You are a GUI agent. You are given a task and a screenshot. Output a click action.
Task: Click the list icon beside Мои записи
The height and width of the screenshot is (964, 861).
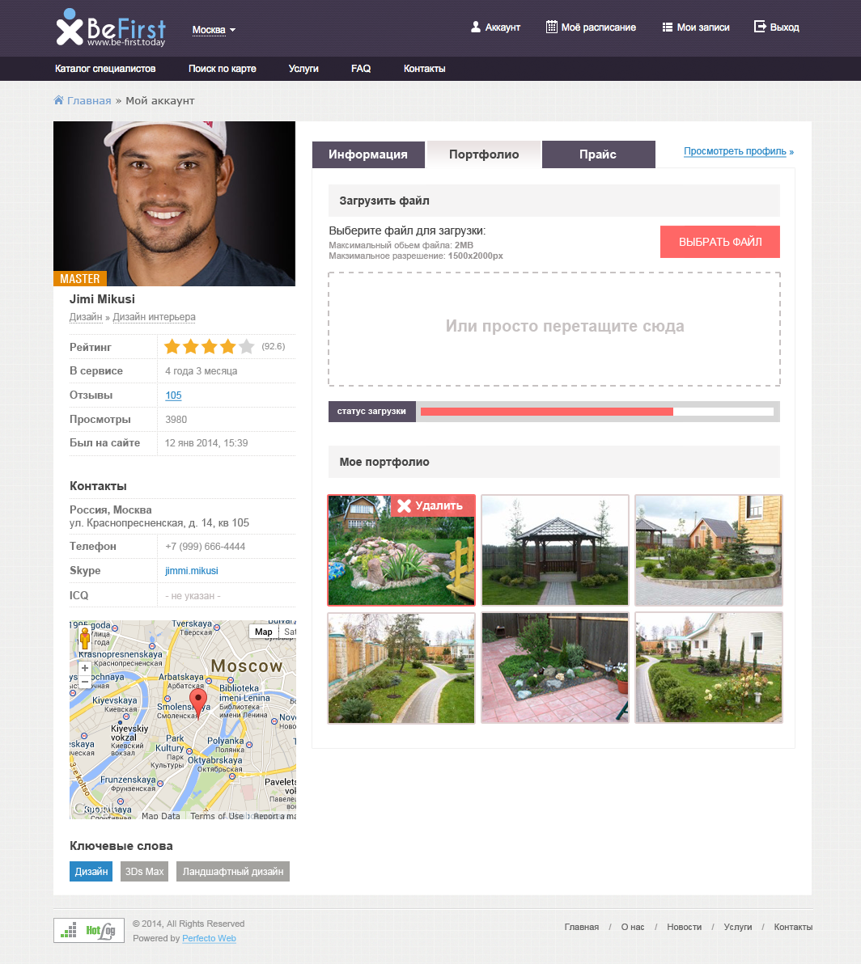[668, 27]
